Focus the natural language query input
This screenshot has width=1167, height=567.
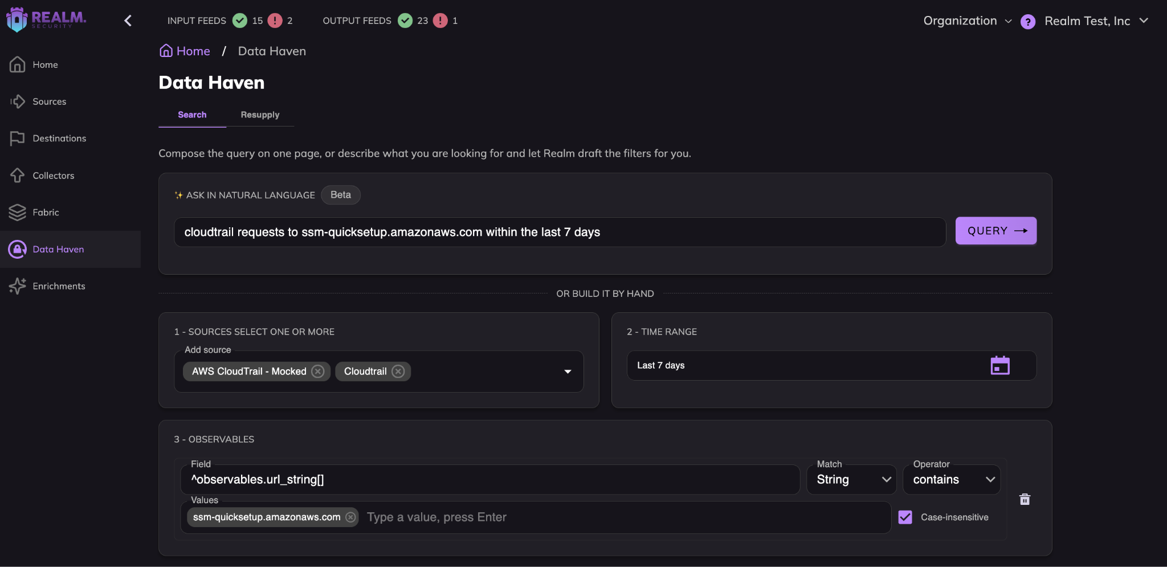click(560, 232)
